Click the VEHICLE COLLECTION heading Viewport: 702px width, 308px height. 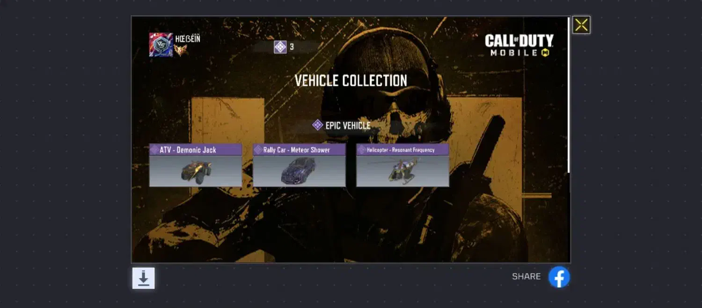click(351, 80)
